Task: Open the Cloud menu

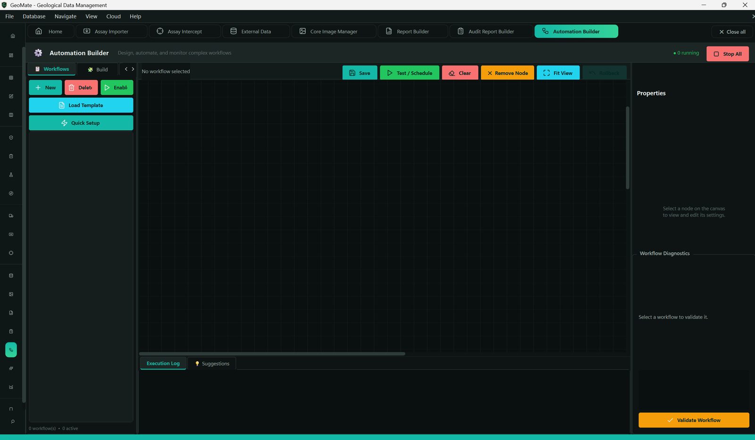Action: click(x=113, y=16)
